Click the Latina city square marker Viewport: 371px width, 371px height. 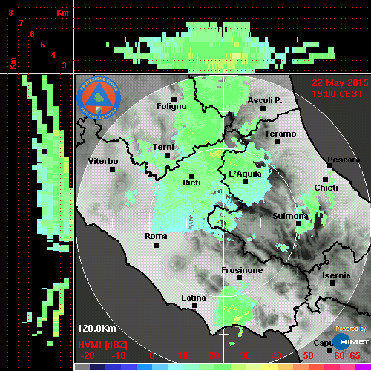(x=194, y=306)
